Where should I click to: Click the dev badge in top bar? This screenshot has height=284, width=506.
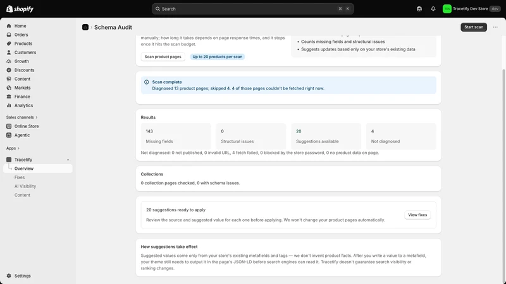coord(495,9)
